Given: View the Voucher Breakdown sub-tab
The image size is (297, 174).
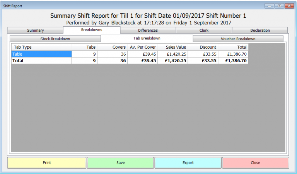Looking at the screenshot, I should click(x=238, y=39).
